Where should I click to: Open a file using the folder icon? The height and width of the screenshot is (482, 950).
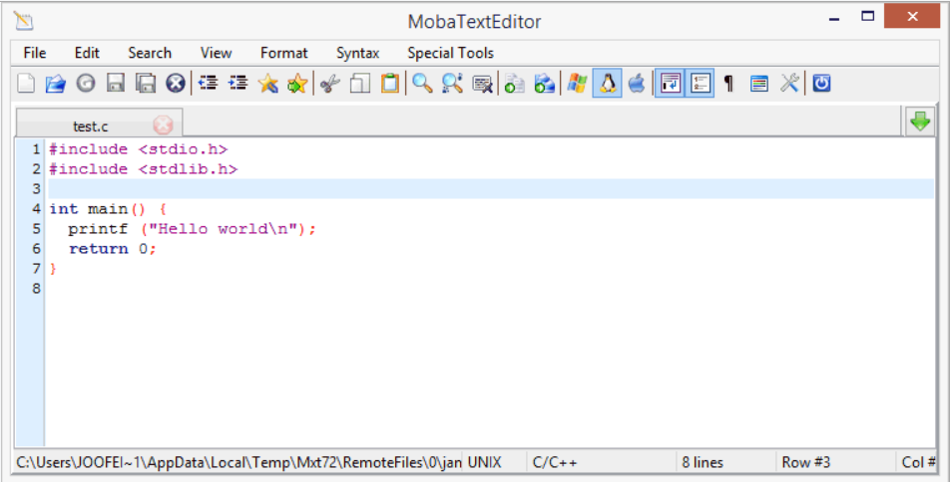pos(55,83)
